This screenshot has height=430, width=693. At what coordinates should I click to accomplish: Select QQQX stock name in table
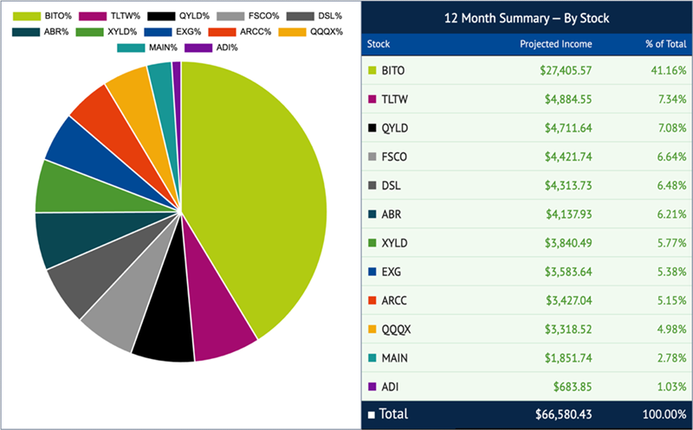click(x=396, y=330)
